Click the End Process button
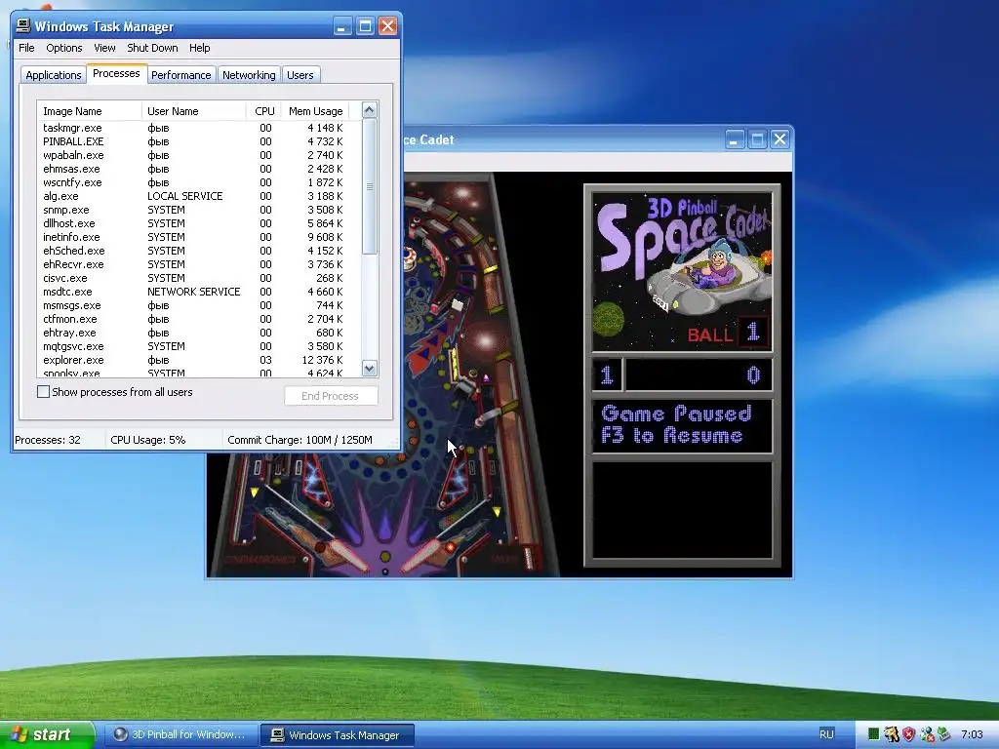This screenshot has height=749, width=999. pos(331,396)
